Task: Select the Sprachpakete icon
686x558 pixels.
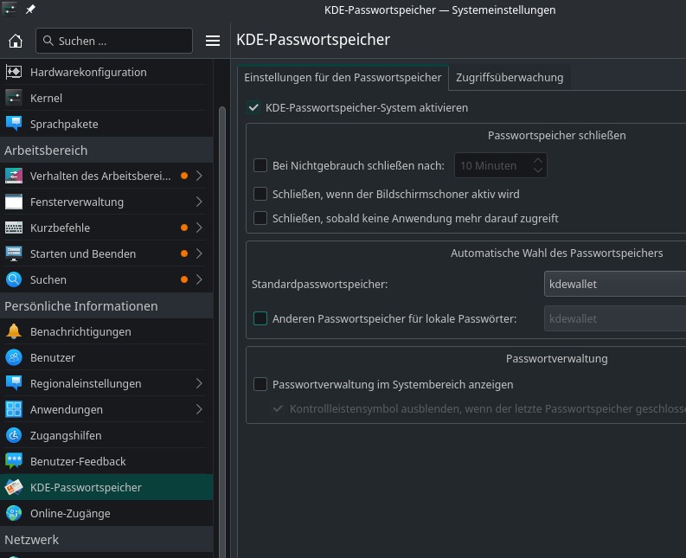Action: coord(14,124)
